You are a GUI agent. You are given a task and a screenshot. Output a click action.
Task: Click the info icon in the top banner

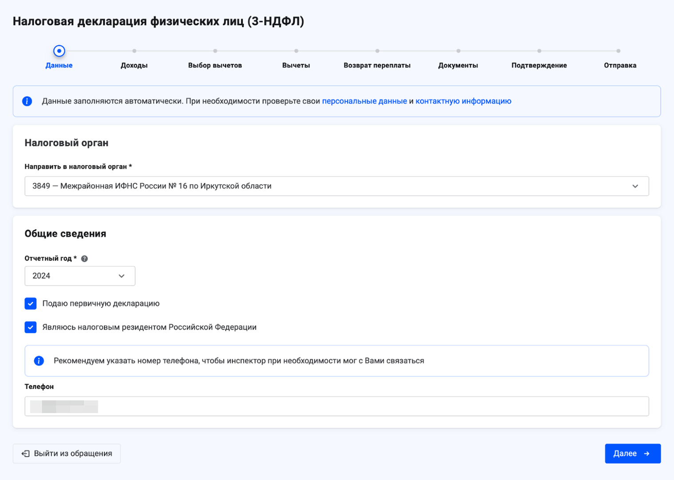coord(27,101)
